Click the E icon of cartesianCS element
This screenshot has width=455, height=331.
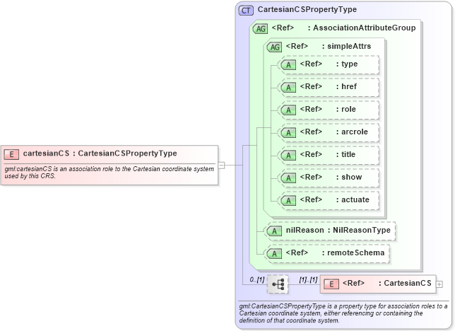pos(11,154)
